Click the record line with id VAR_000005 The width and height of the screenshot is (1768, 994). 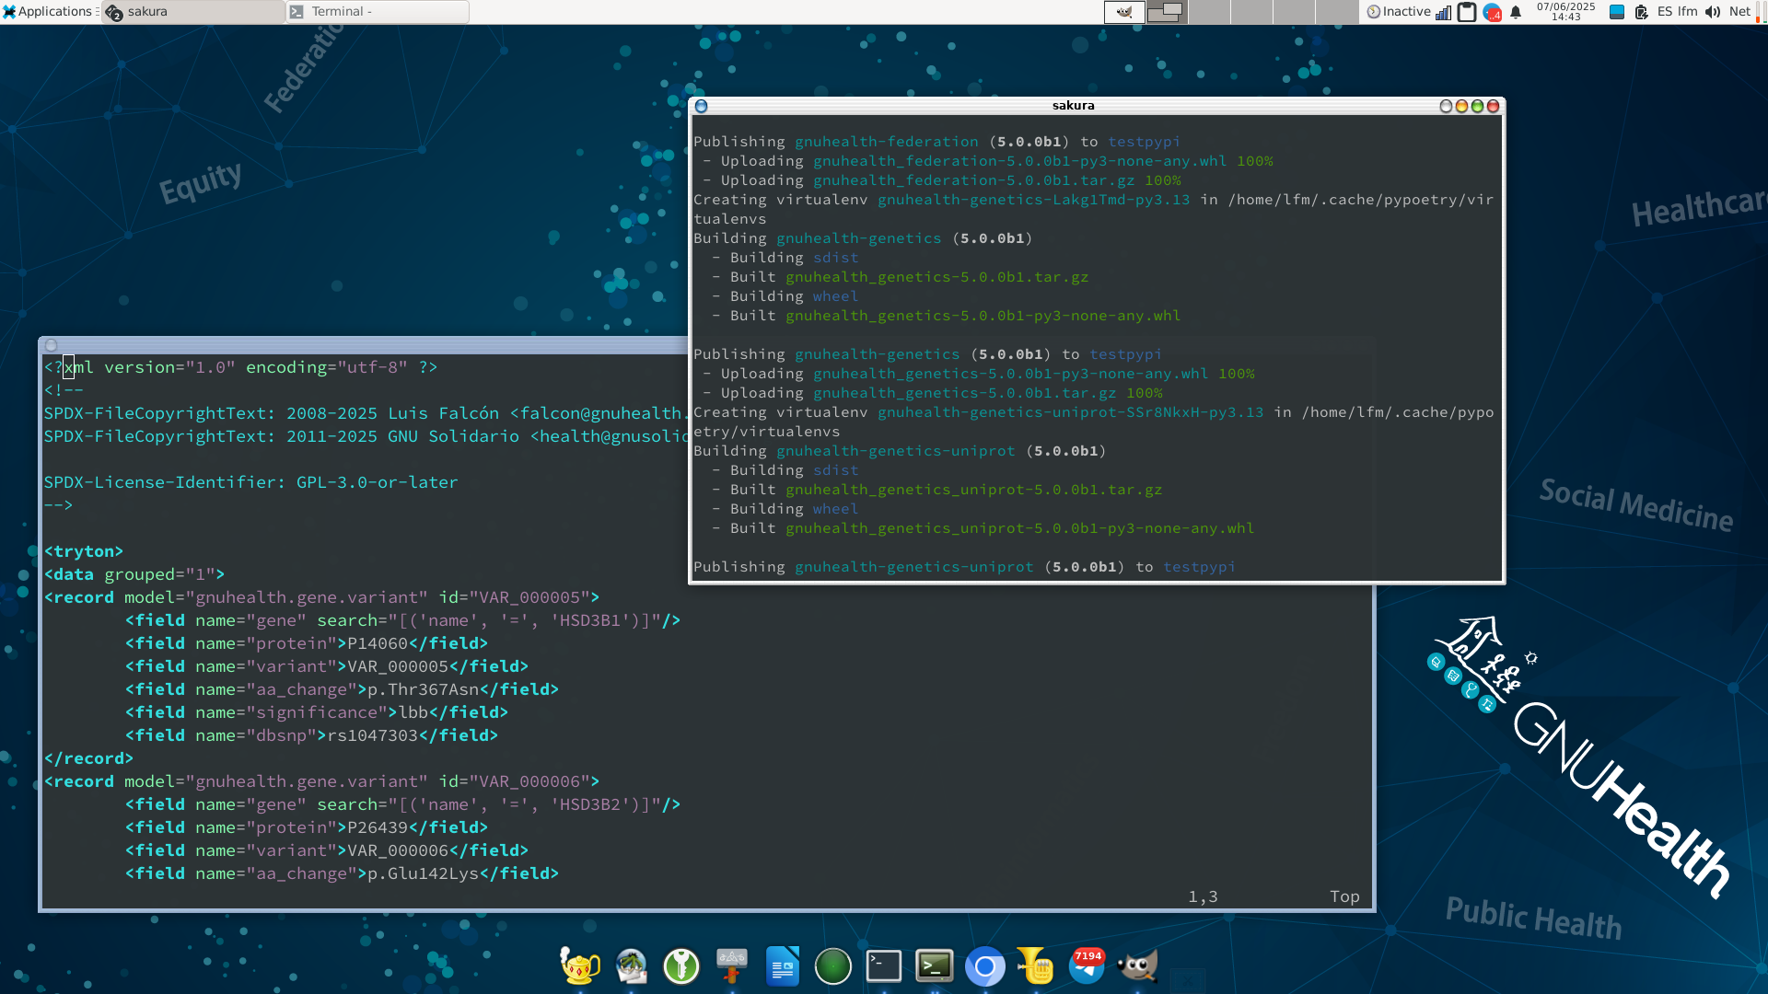321,597
